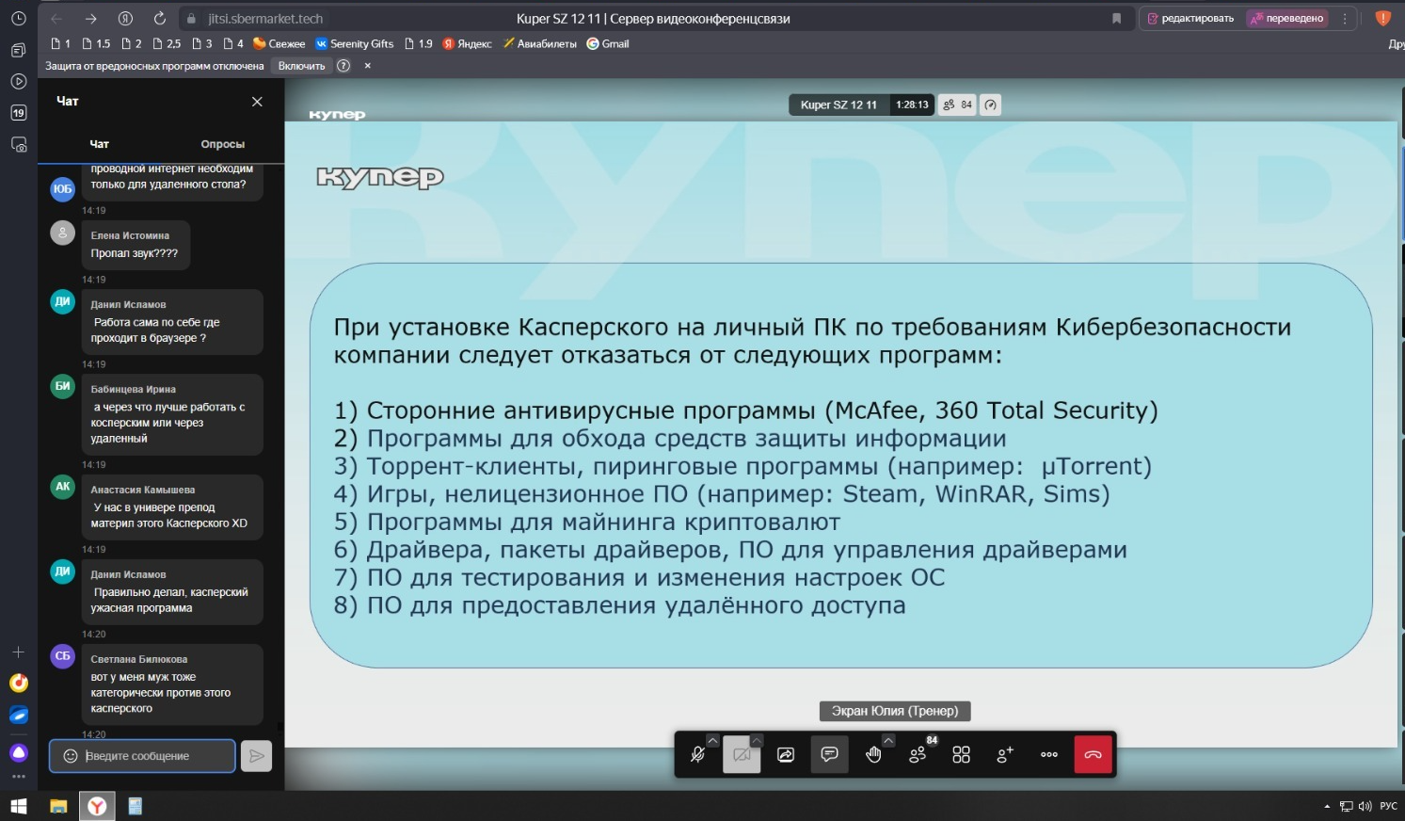Open video options arrow beside camera
1405x821 pixels.
pos(757,741)
